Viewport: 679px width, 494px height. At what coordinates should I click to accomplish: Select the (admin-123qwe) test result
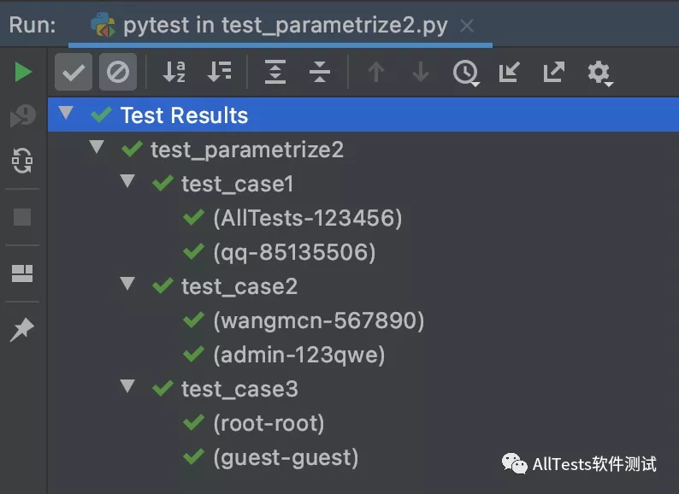pyautogui.click(x=298, y=355)
